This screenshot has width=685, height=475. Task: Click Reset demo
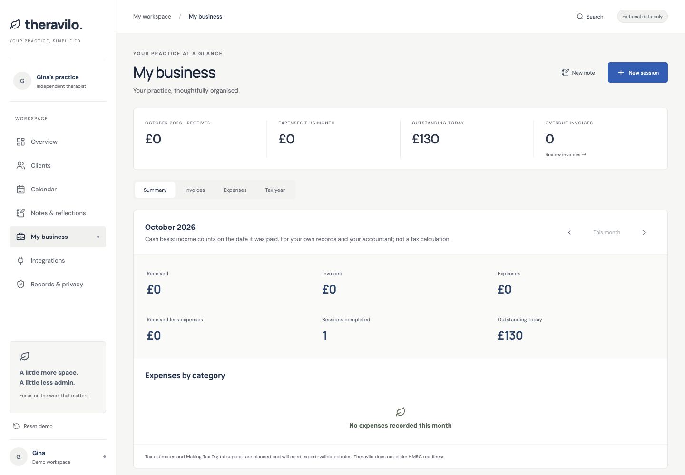(33, 426)
